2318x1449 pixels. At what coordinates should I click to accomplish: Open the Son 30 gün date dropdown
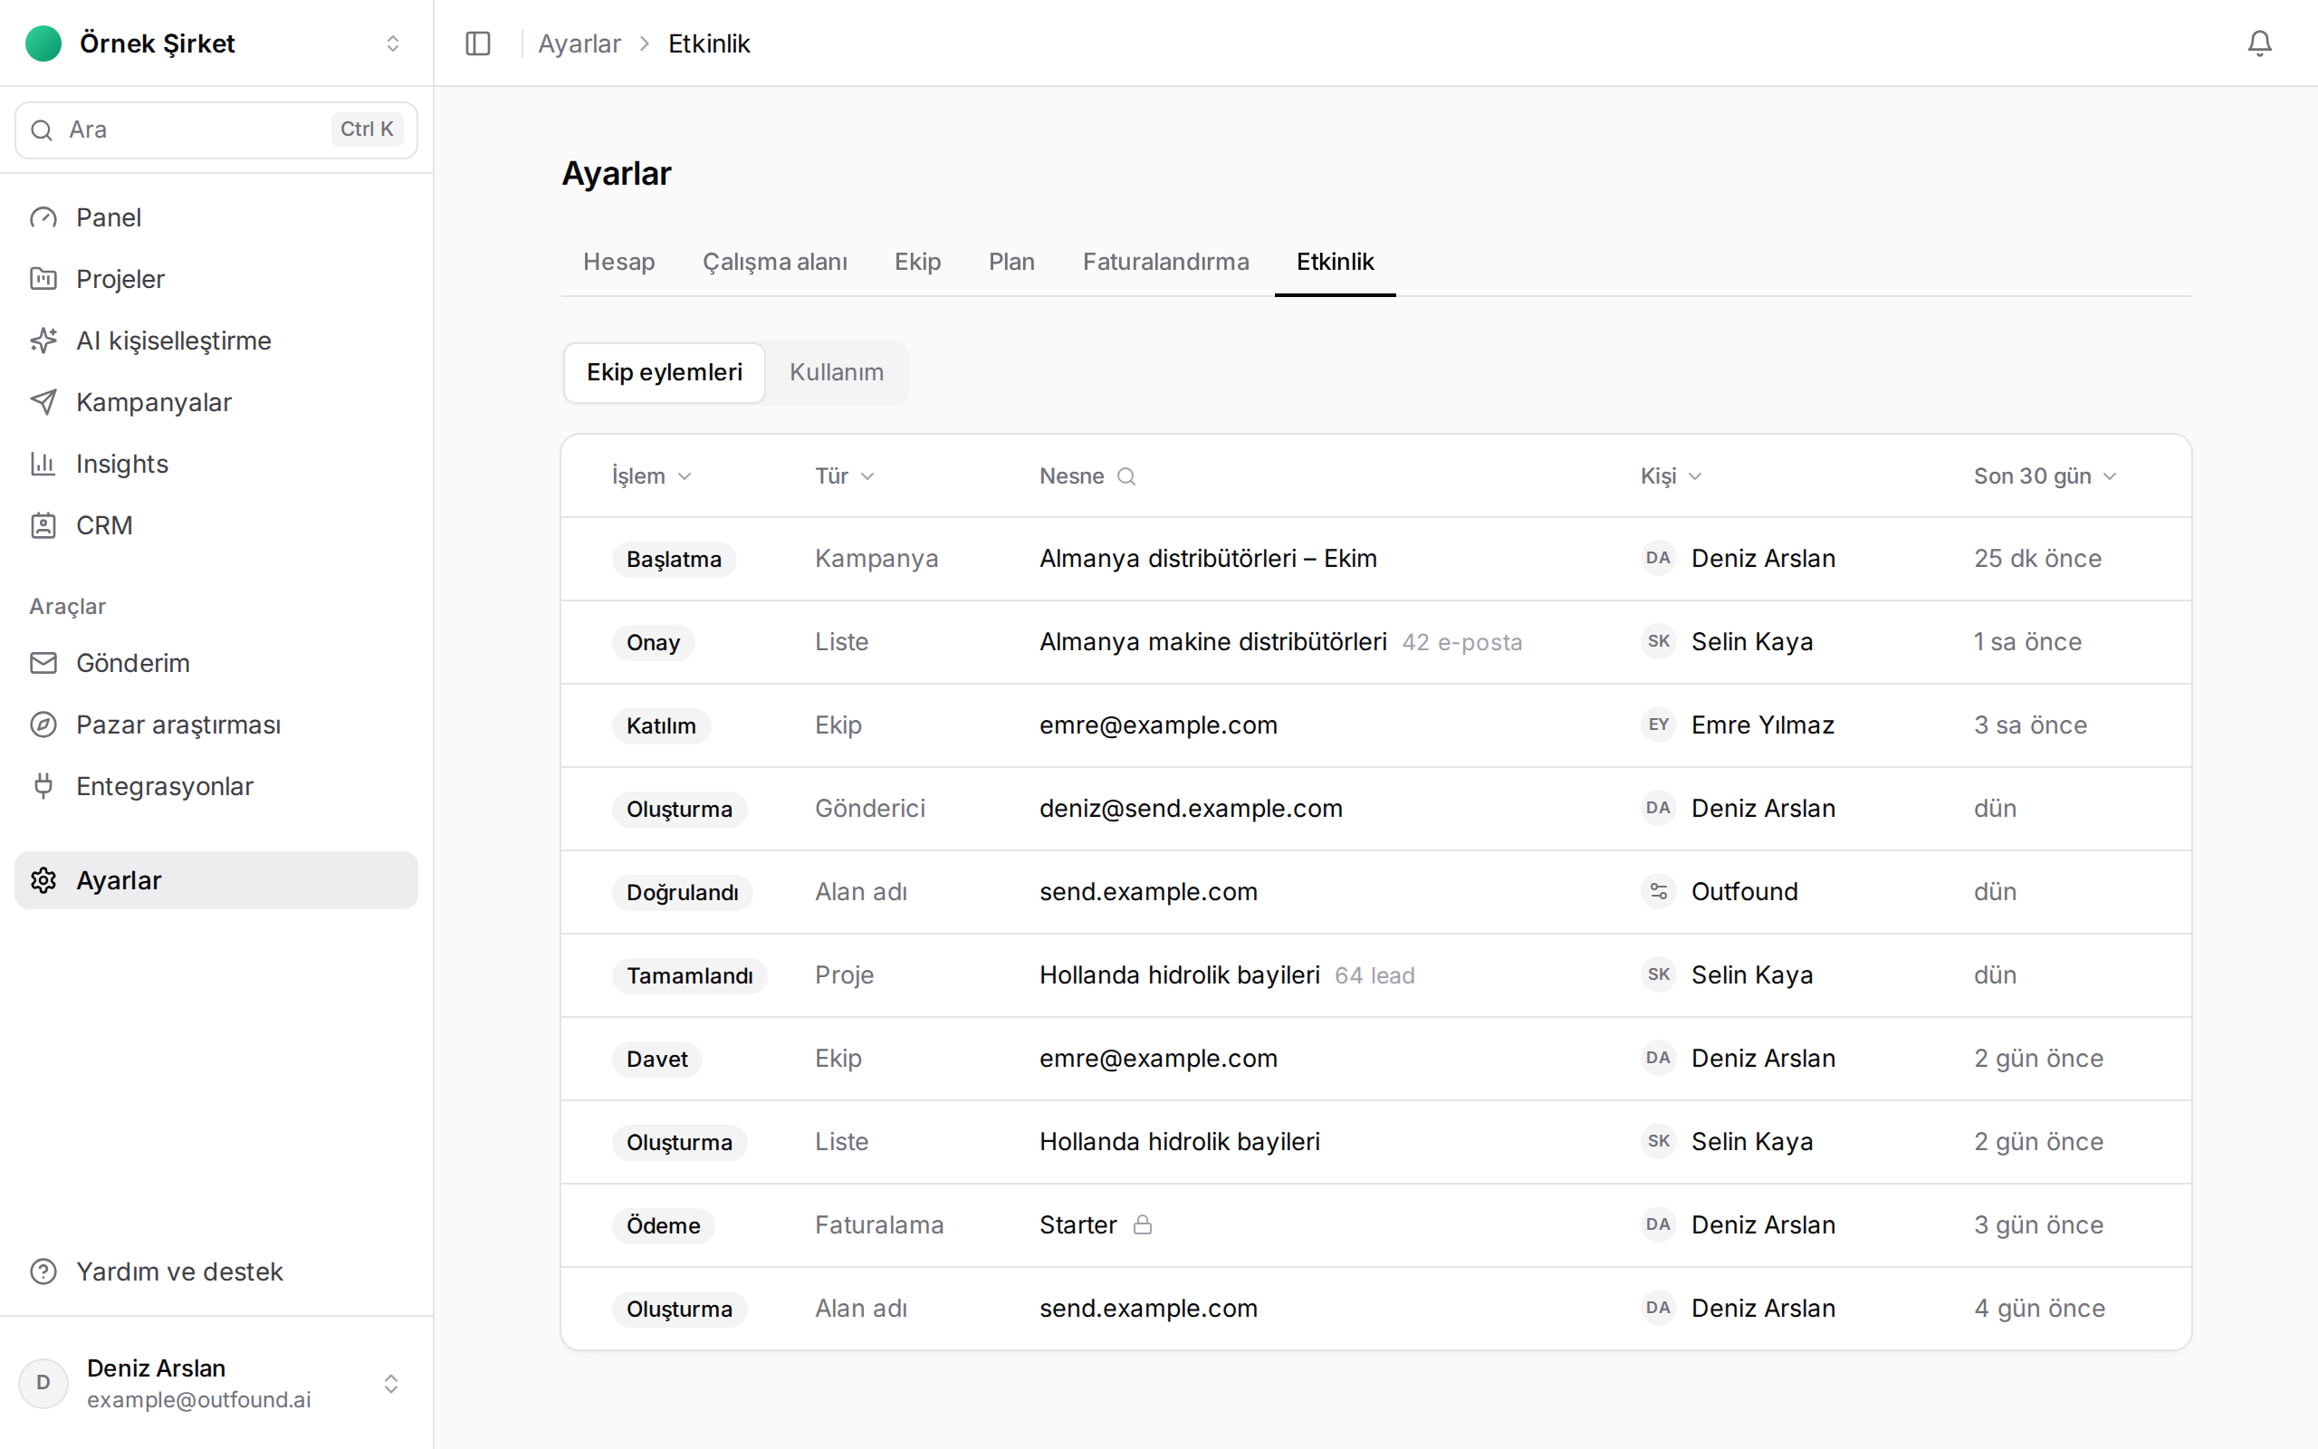(2045, 476)
